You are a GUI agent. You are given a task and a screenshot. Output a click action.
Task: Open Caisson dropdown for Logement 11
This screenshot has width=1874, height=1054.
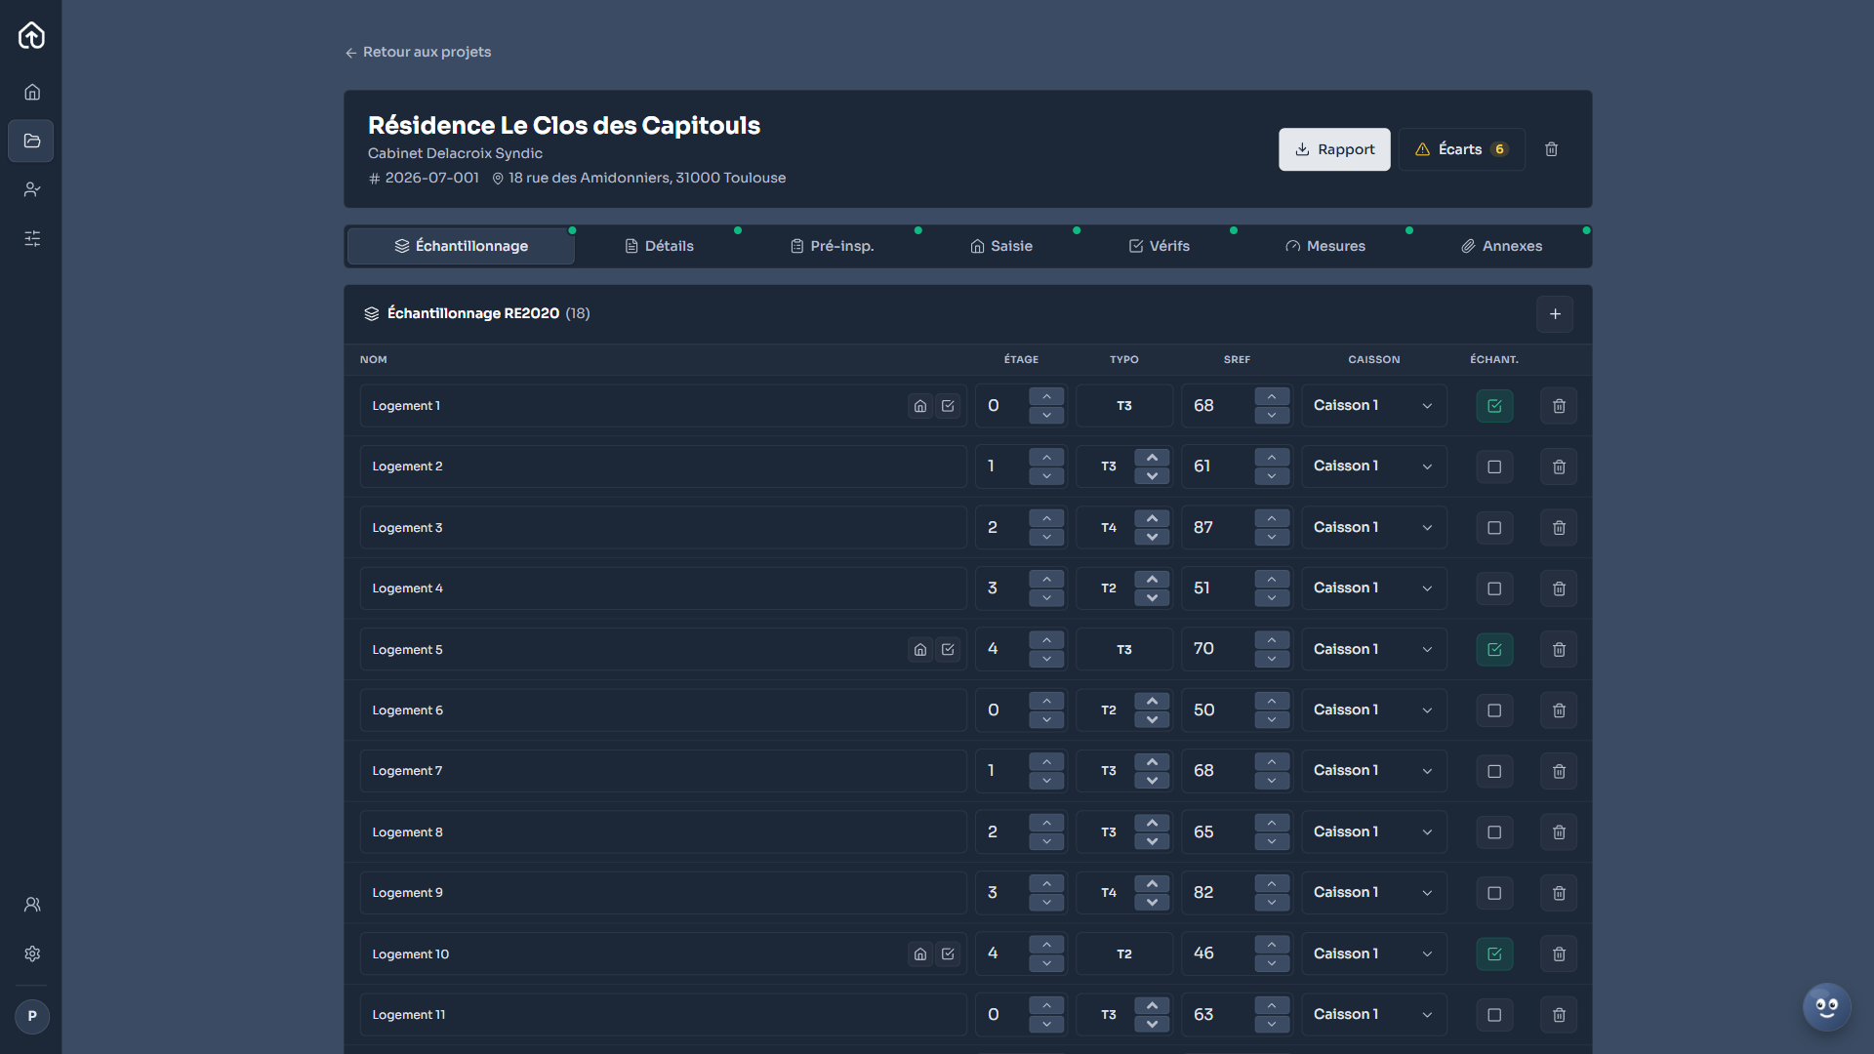pyautogui.click(x=1373, y=1015)
